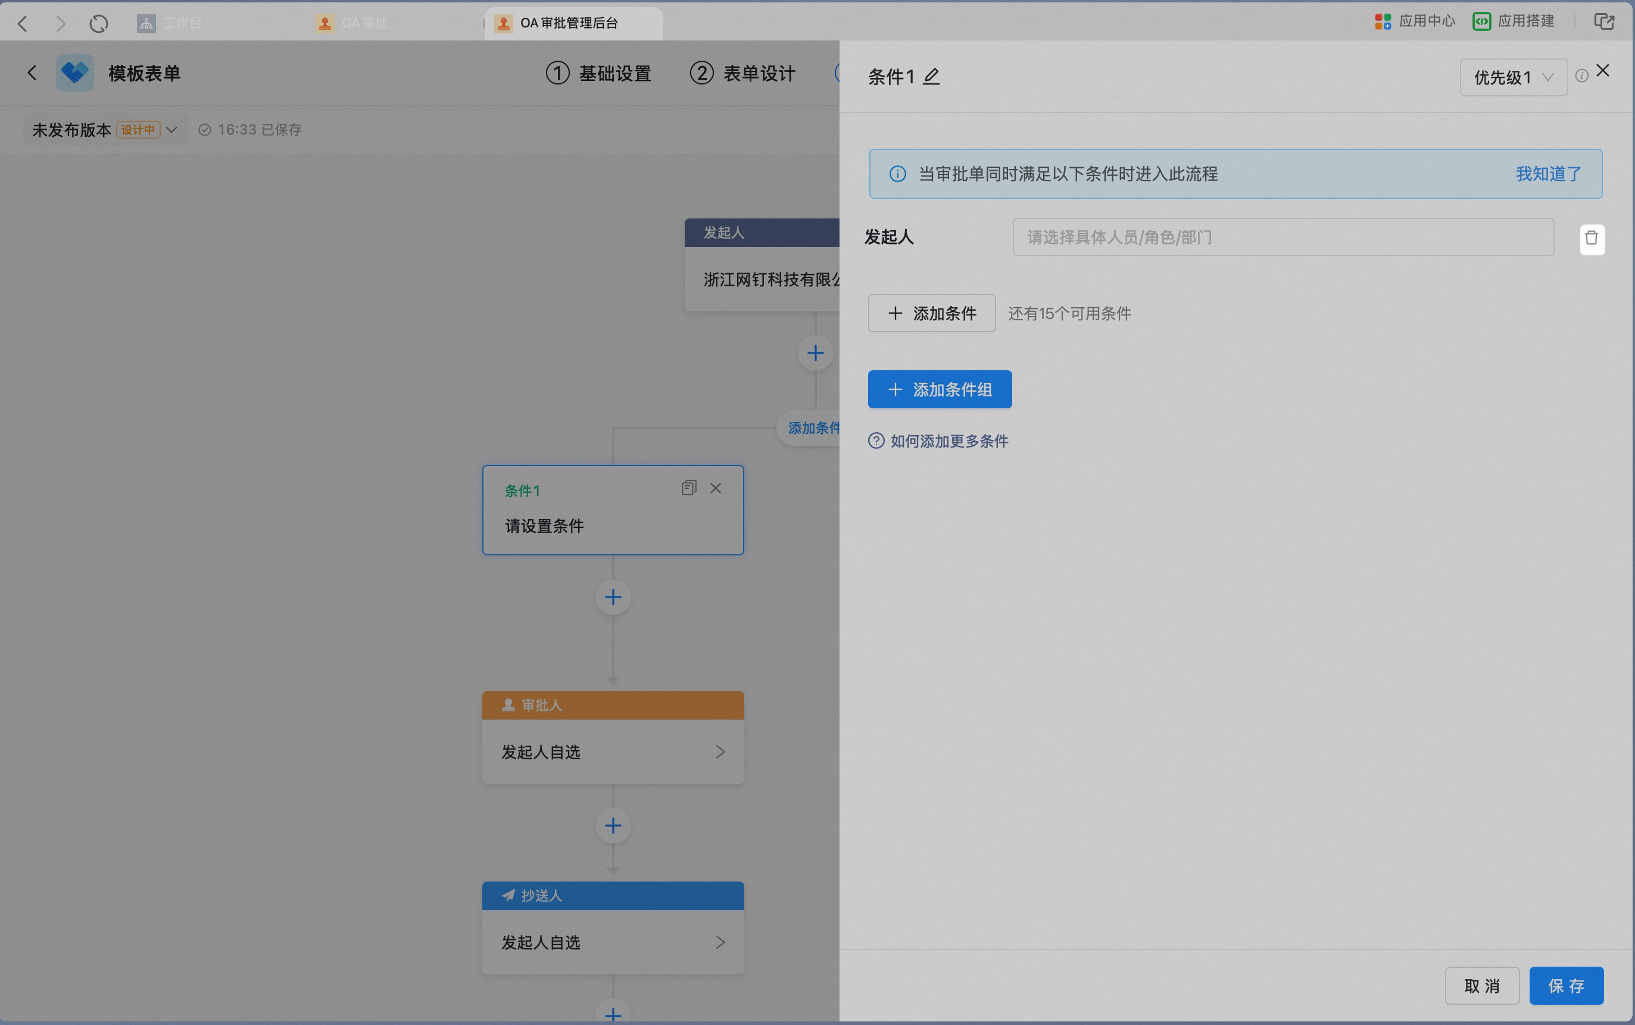The width and height of the screenshot is (1635, 1025).
Task: Add node below the 审批人 card
Action: pos(613,826)
